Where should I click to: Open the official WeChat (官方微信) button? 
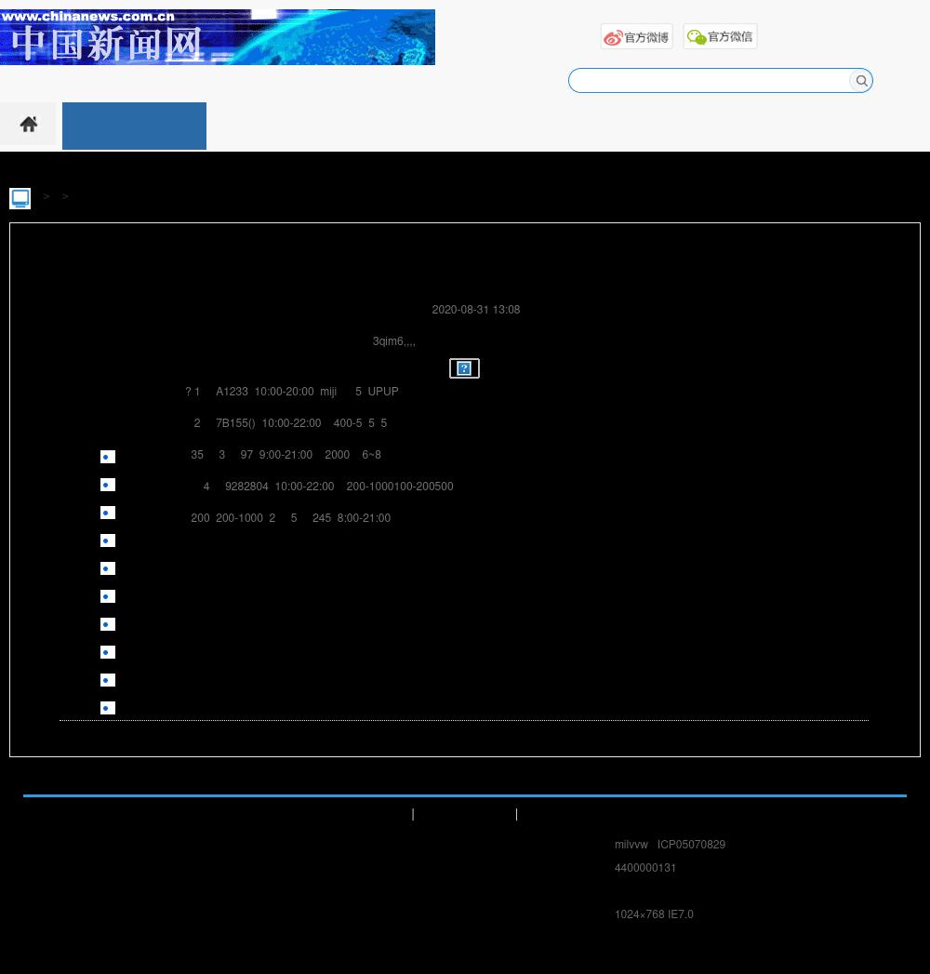coord(720,36)
